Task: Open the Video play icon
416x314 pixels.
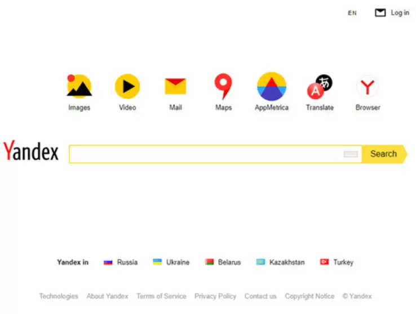Action: [x=127, y=86]
